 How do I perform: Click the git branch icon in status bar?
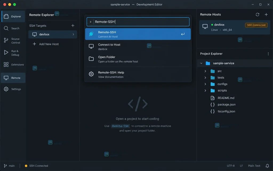click(x=5, y=166)
